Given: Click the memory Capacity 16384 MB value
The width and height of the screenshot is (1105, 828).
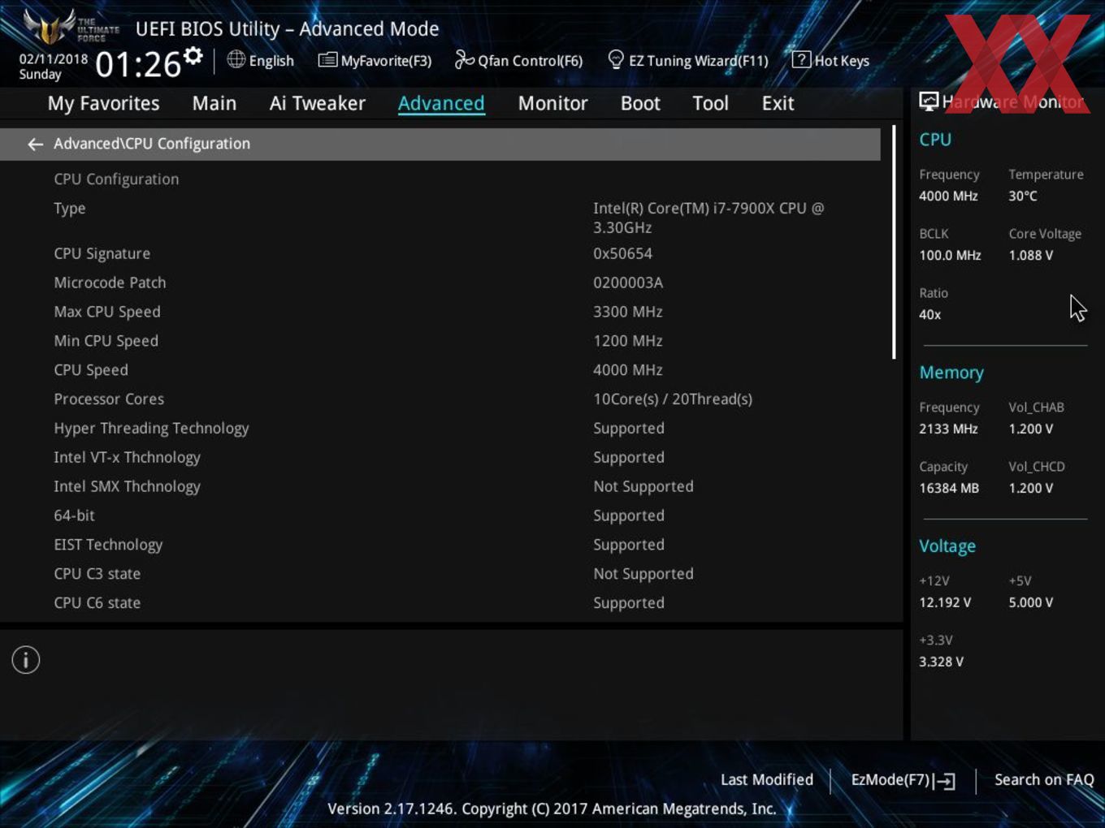Looking at the screenshot, I should pos(949,489).
